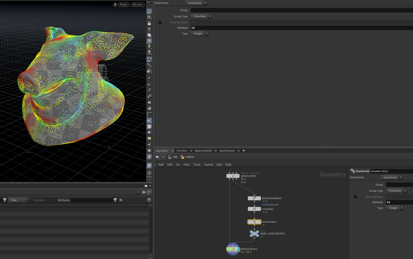The image size is (413, 259).
Task: Add a new pane tab with plus
Action: tap(244, 151)
